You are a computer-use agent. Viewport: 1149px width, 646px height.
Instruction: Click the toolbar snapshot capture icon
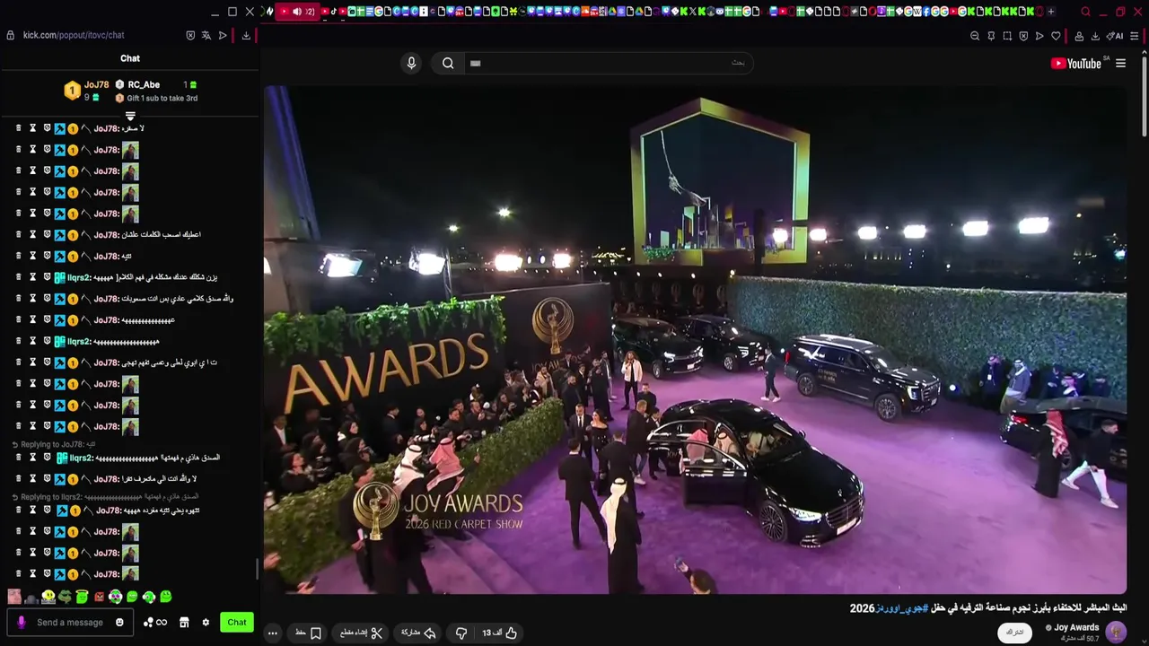[x=1007, y=36]
